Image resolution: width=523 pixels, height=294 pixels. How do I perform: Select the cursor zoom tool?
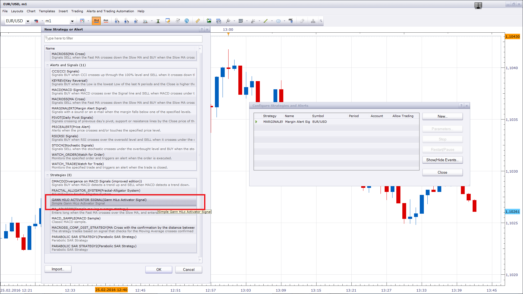pyautogui.click(x=136, y=21)
